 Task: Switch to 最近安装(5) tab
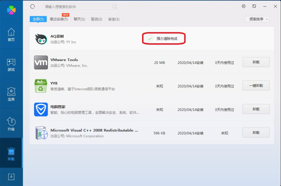pyautogui.click(x=59, y=19)
